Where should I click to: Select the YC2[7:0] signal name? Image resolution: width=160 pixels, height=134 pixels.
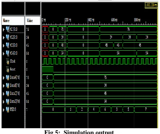pos(13,37)
